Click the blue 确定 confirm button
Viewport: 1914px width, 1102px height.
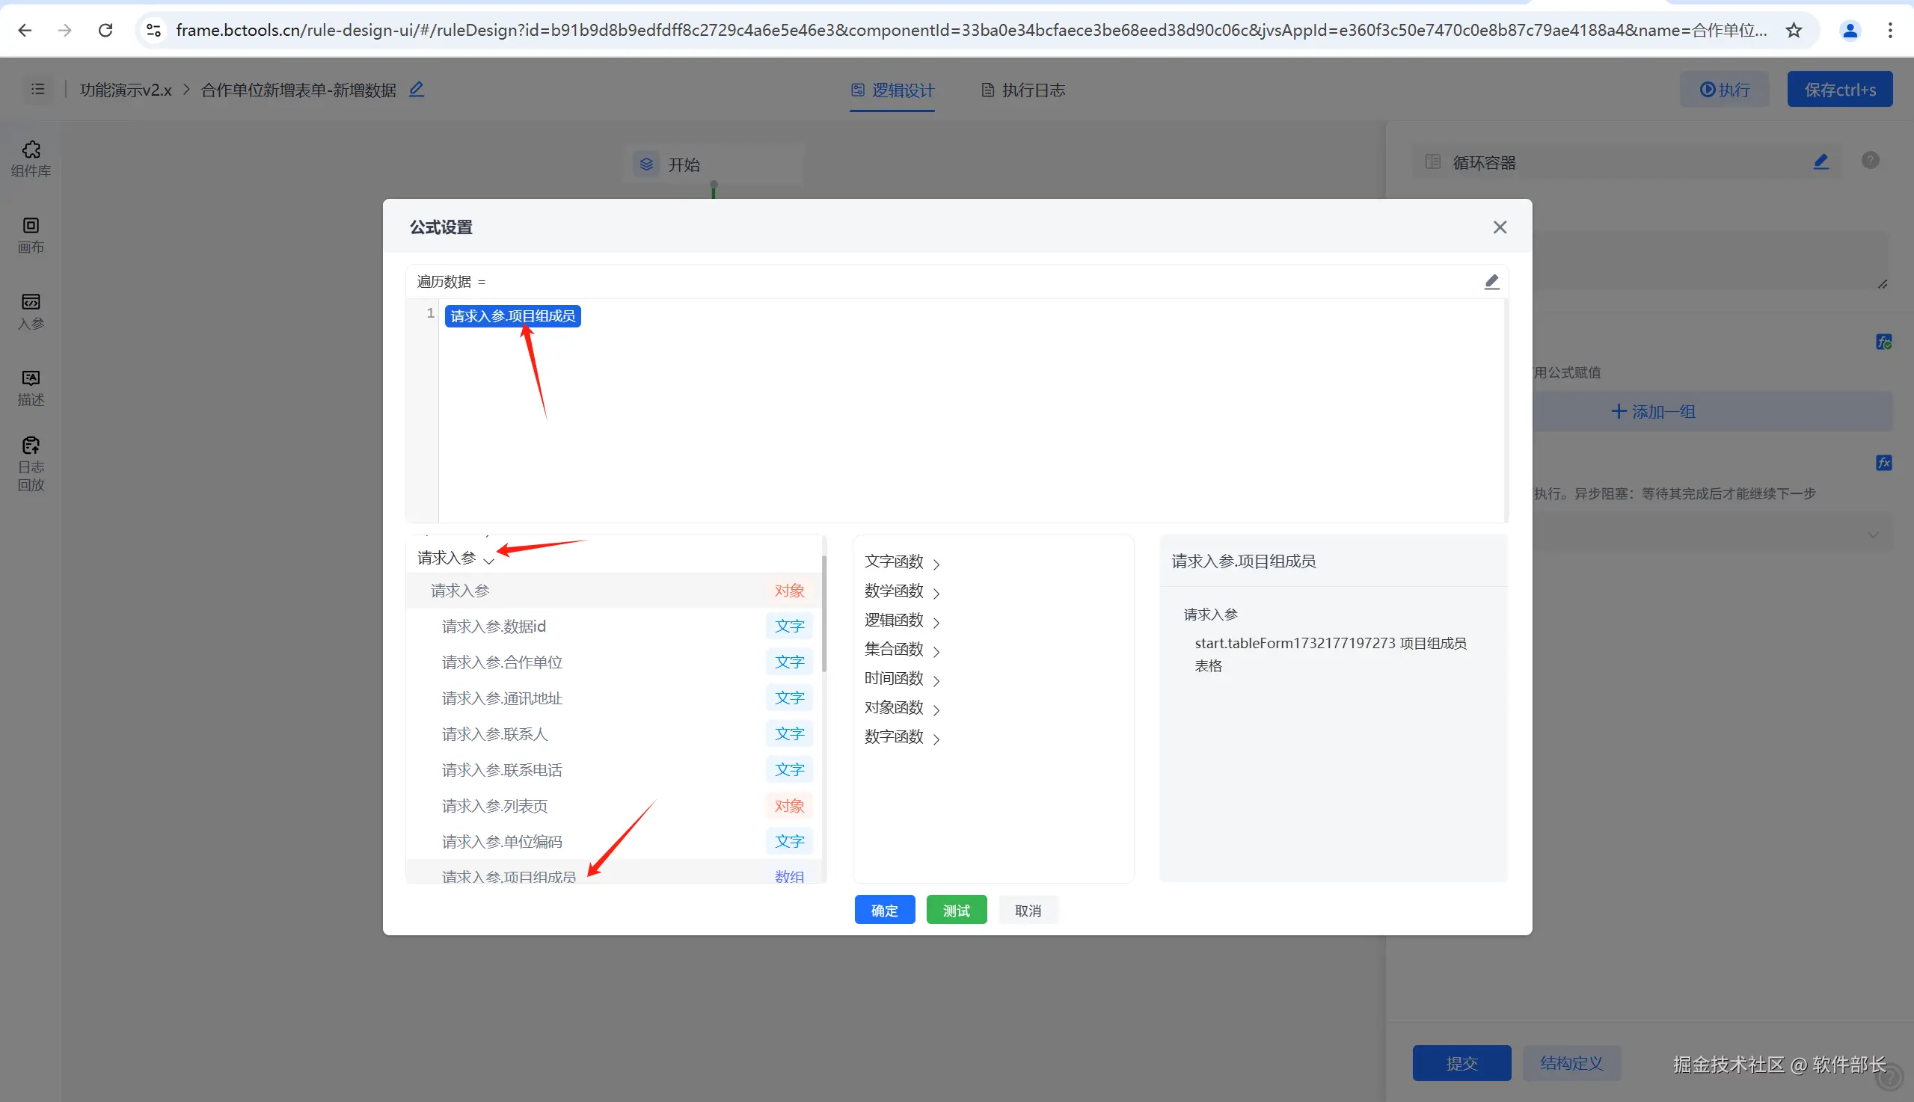pos(884,911)
